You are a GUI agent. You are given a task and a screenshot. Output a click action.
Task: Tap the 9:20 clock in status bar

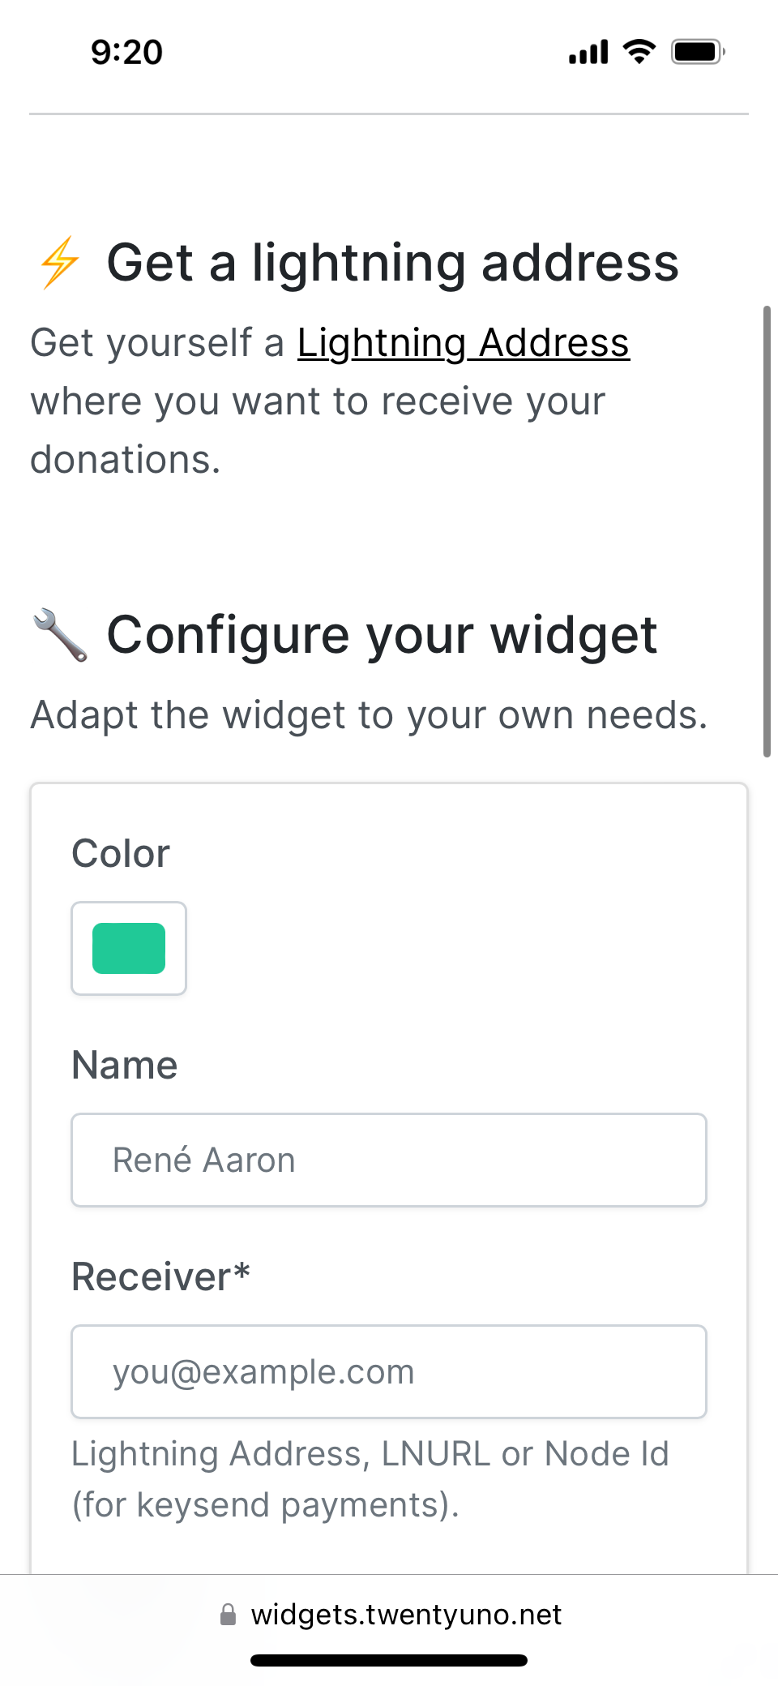126,52
